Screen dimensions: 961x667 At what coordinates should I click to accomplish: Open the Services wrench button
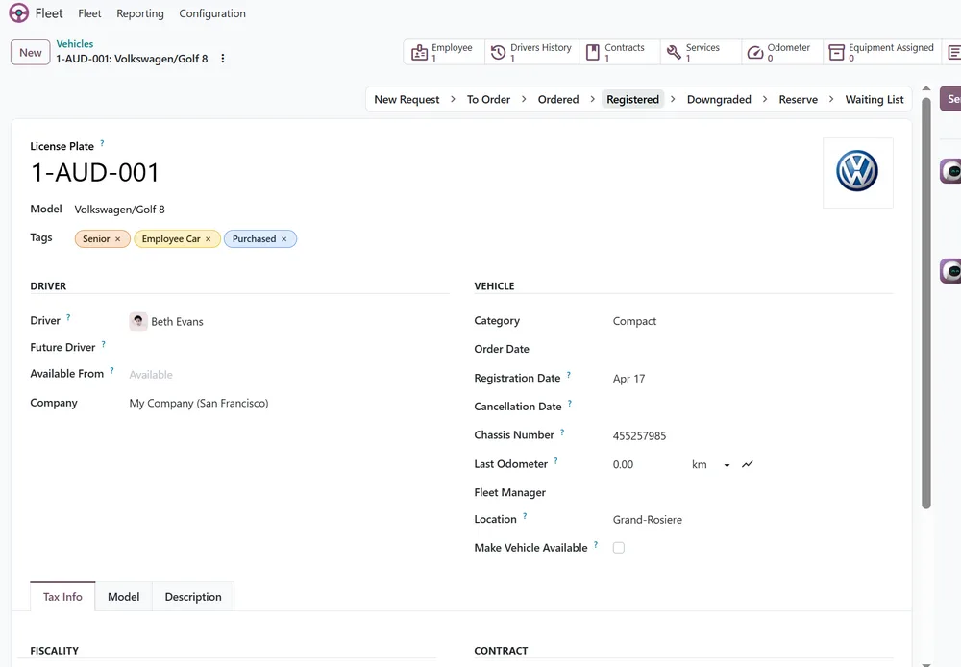[x=701, y=52]
